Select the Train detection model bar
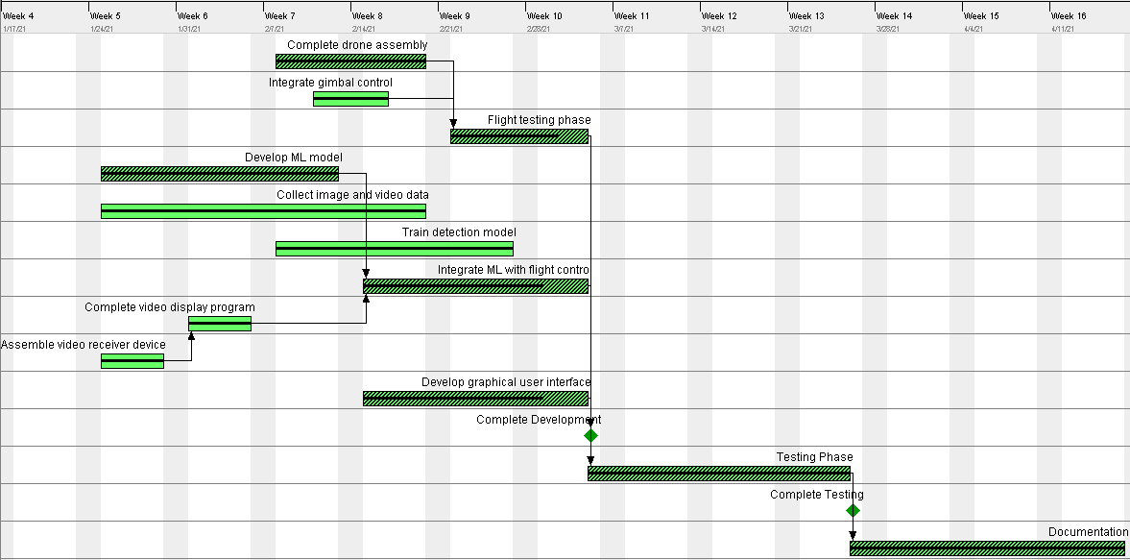The image size is (1130, 560). coord(394,249)
